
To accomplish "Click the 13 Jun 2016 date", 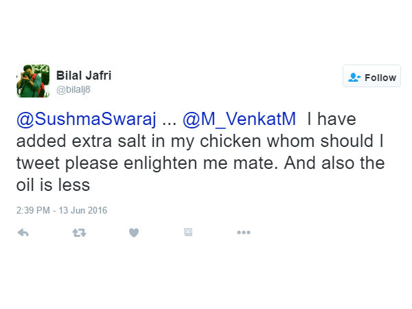I will click(82, 210).
